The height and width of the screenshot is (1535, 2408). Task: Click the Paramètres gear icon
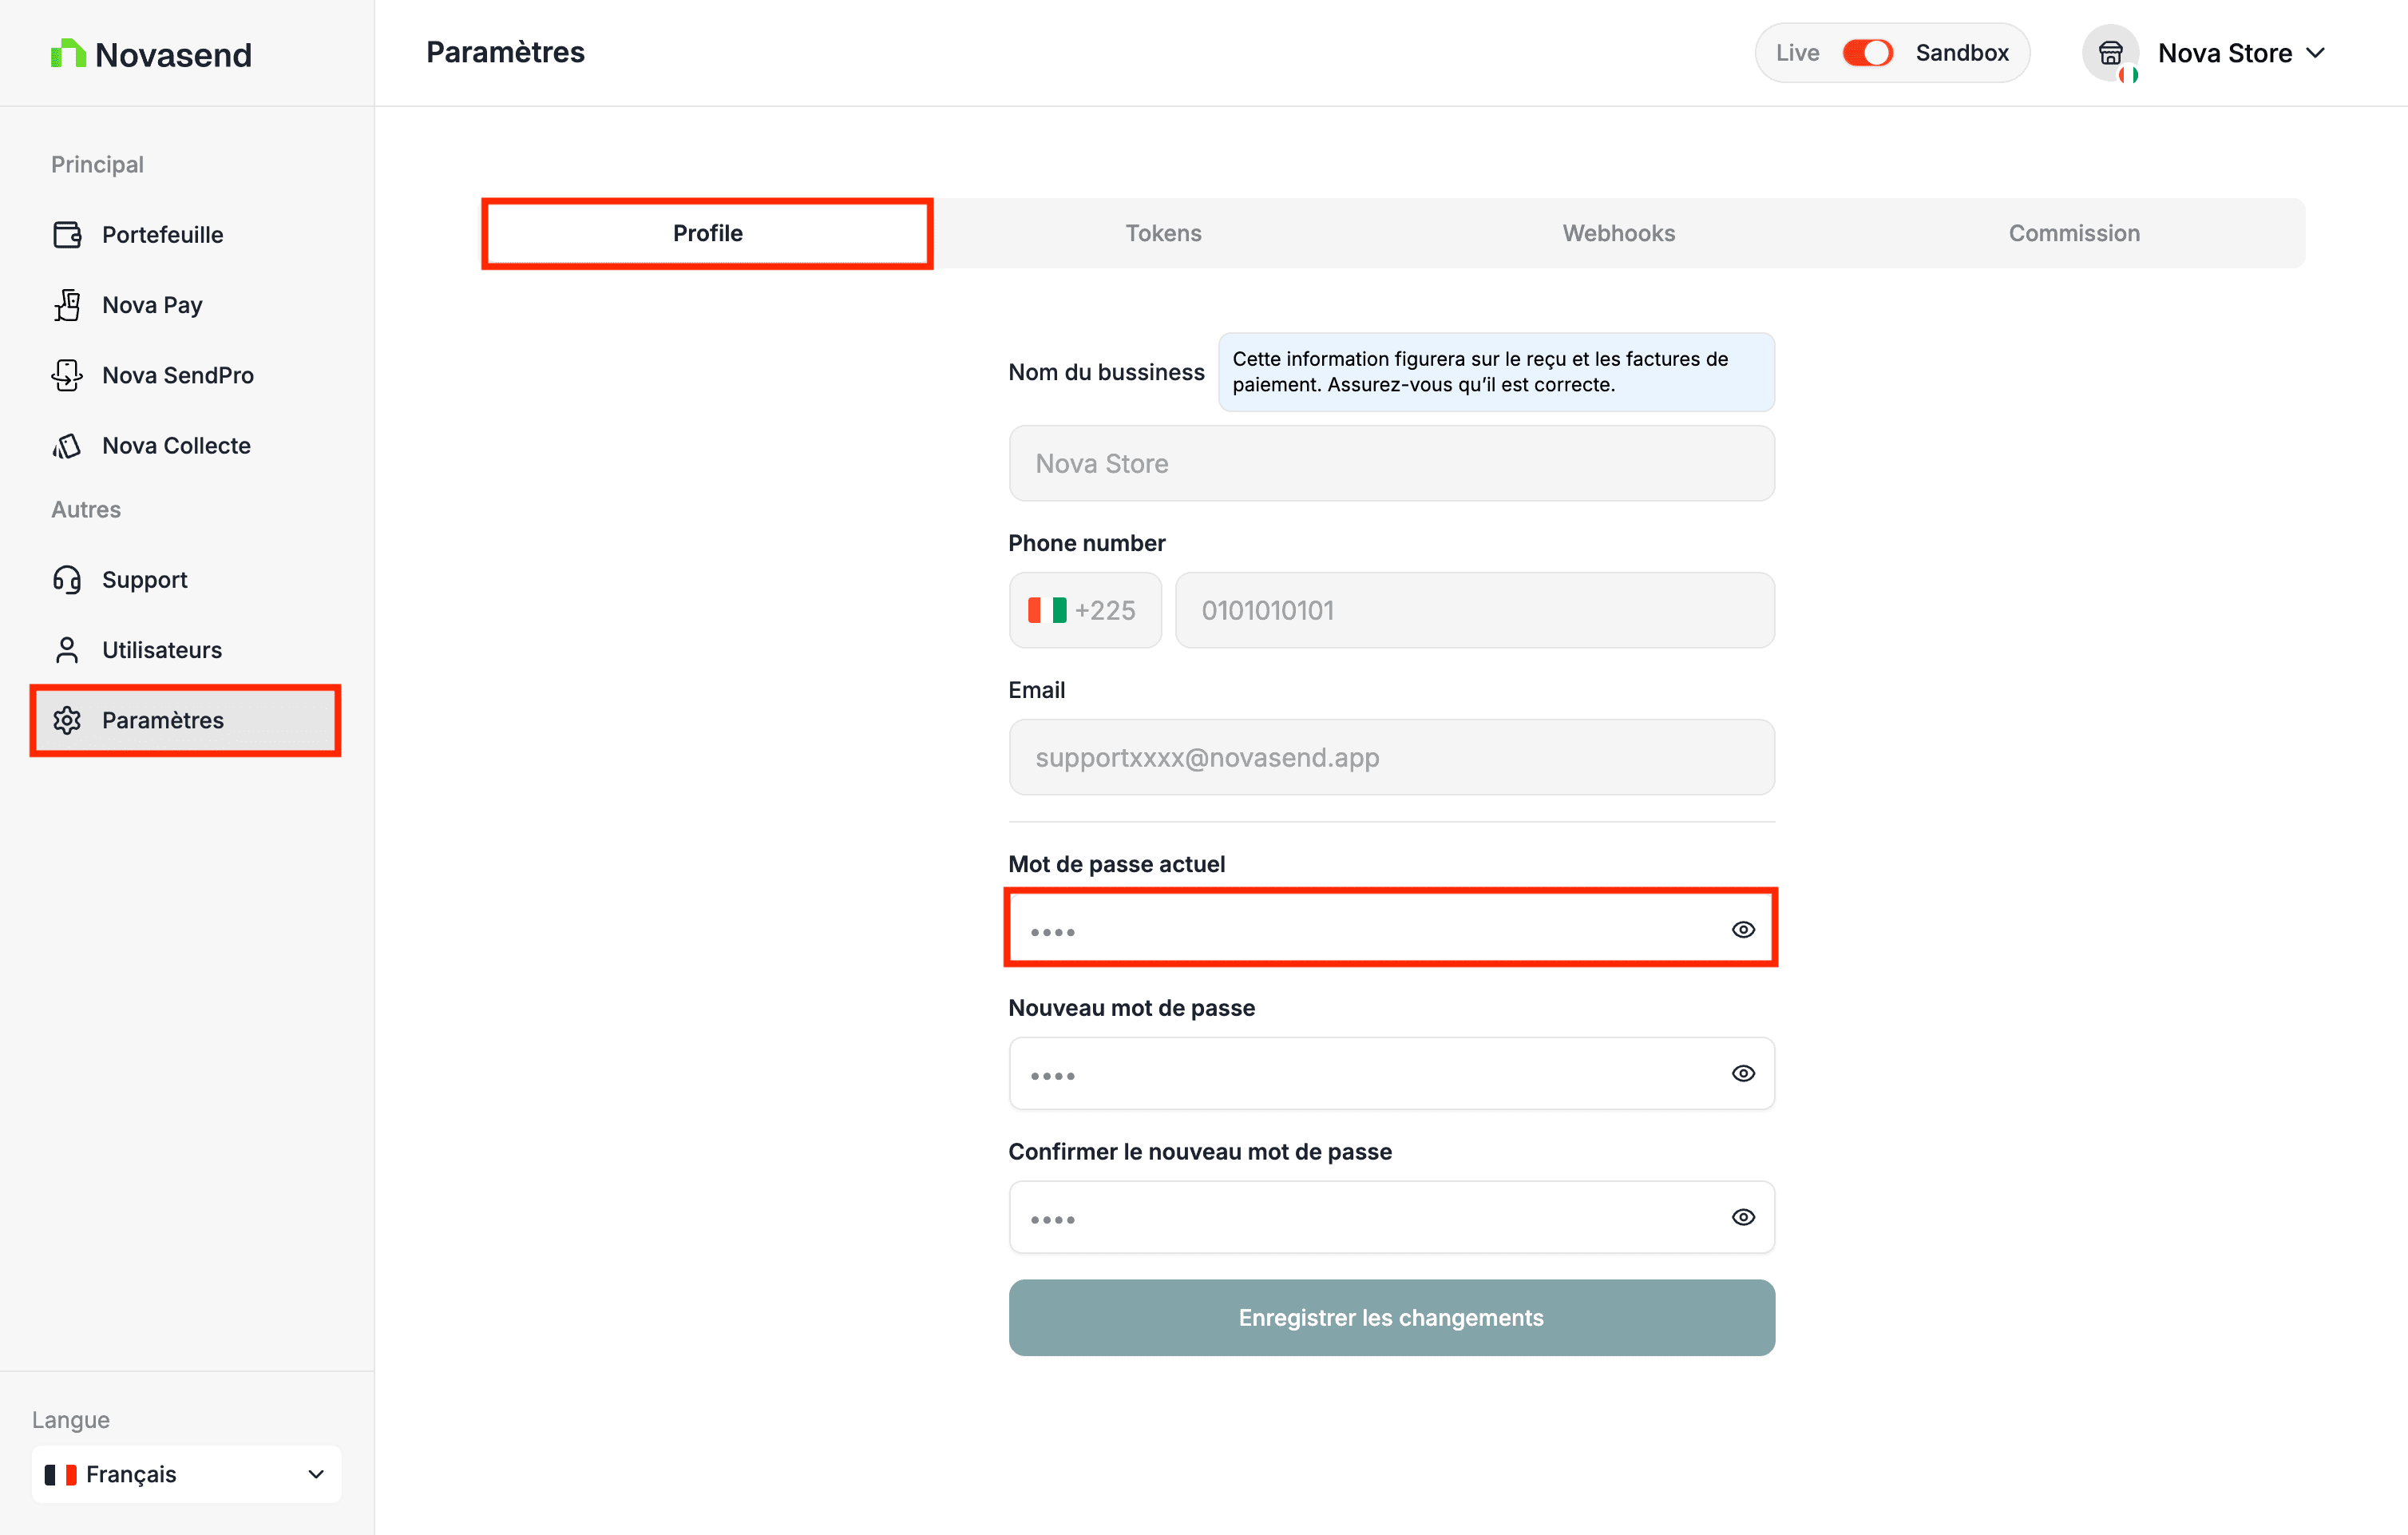coord(67,720)
